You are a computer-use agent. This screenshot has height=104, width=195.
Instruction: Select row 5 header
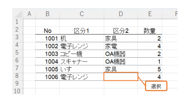18,54
